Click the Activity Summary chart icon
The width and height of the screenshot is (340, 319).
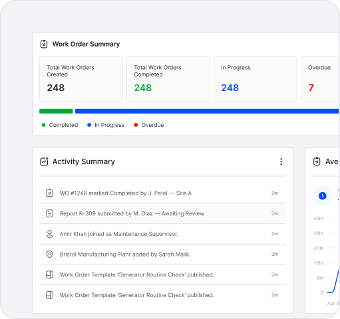[x=44, y=161]
